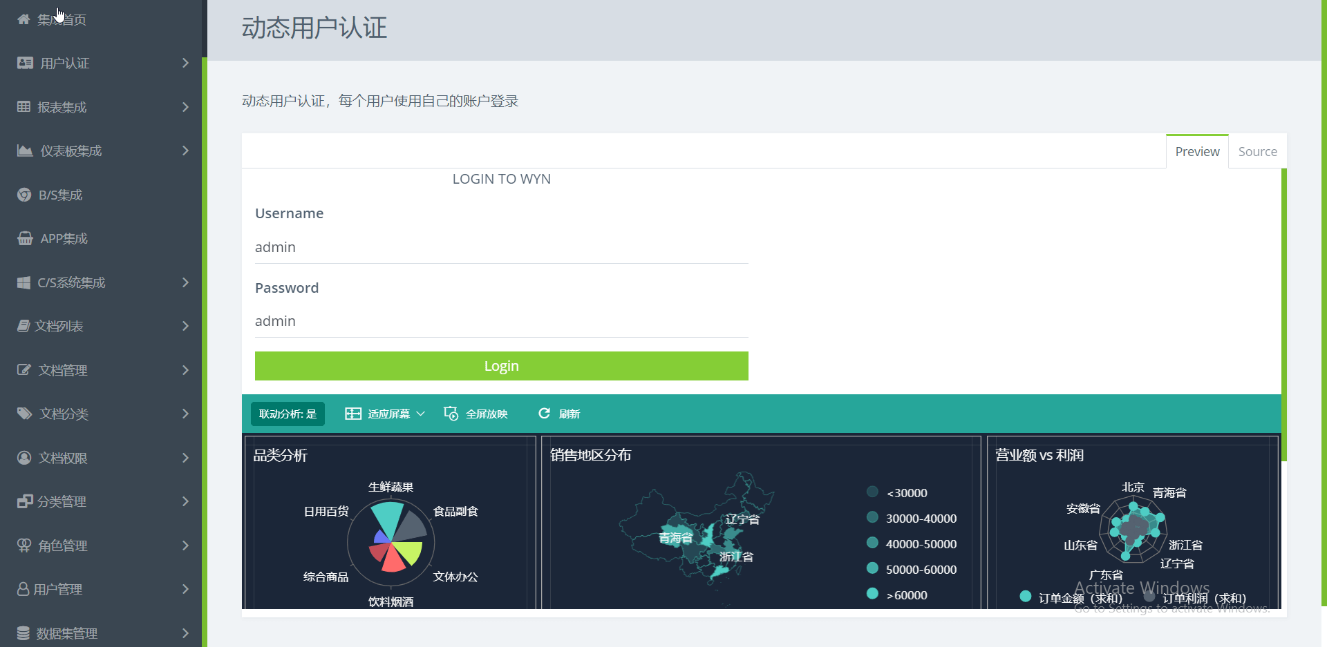Click the 仪表板集成 chart icon

click(x=25, y=151)
